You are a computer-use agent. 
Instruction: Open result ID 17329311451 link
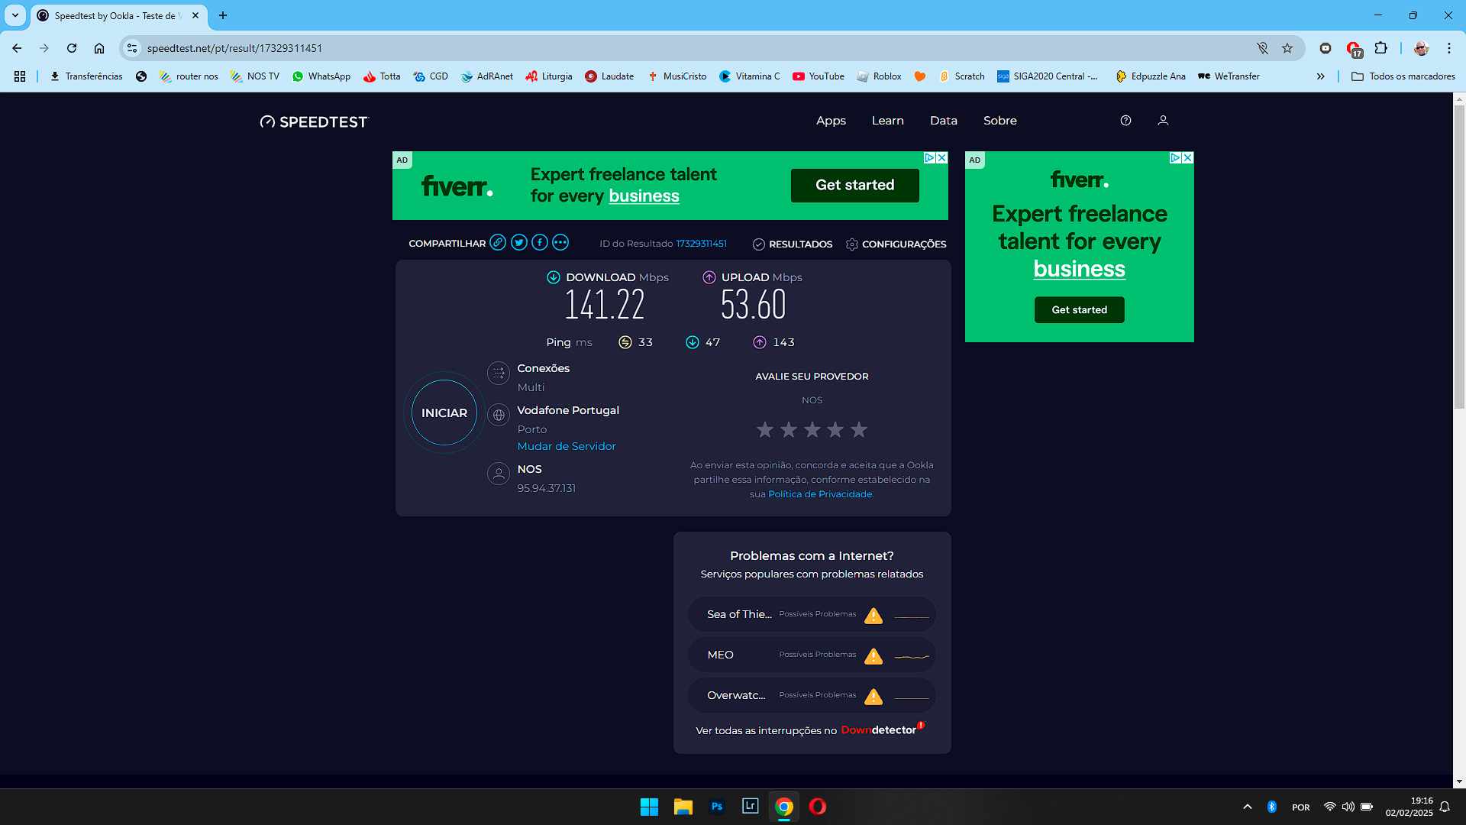(702, 244)
